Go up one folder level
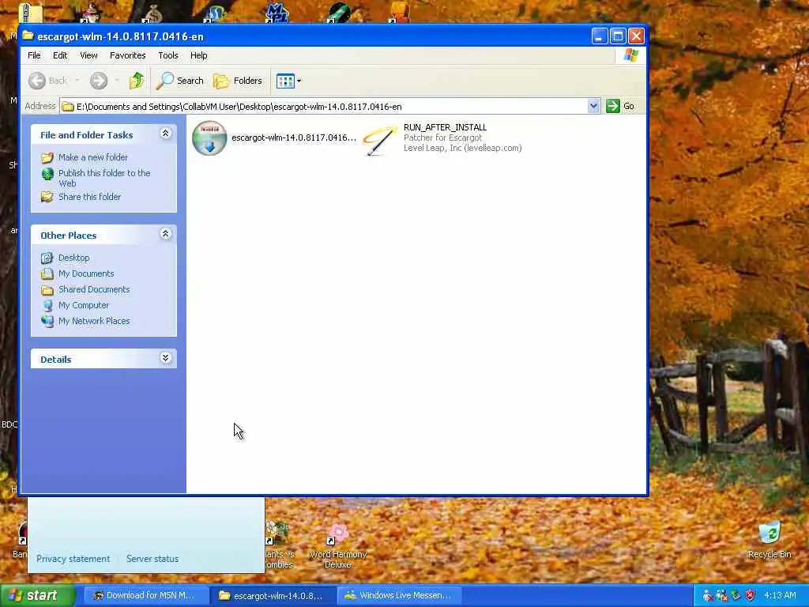809x607 pixels. pos(137,81)
